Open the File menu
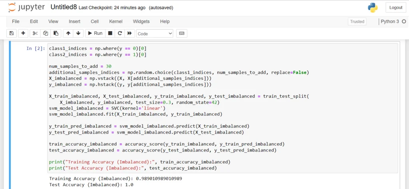 tap(16, 22)
